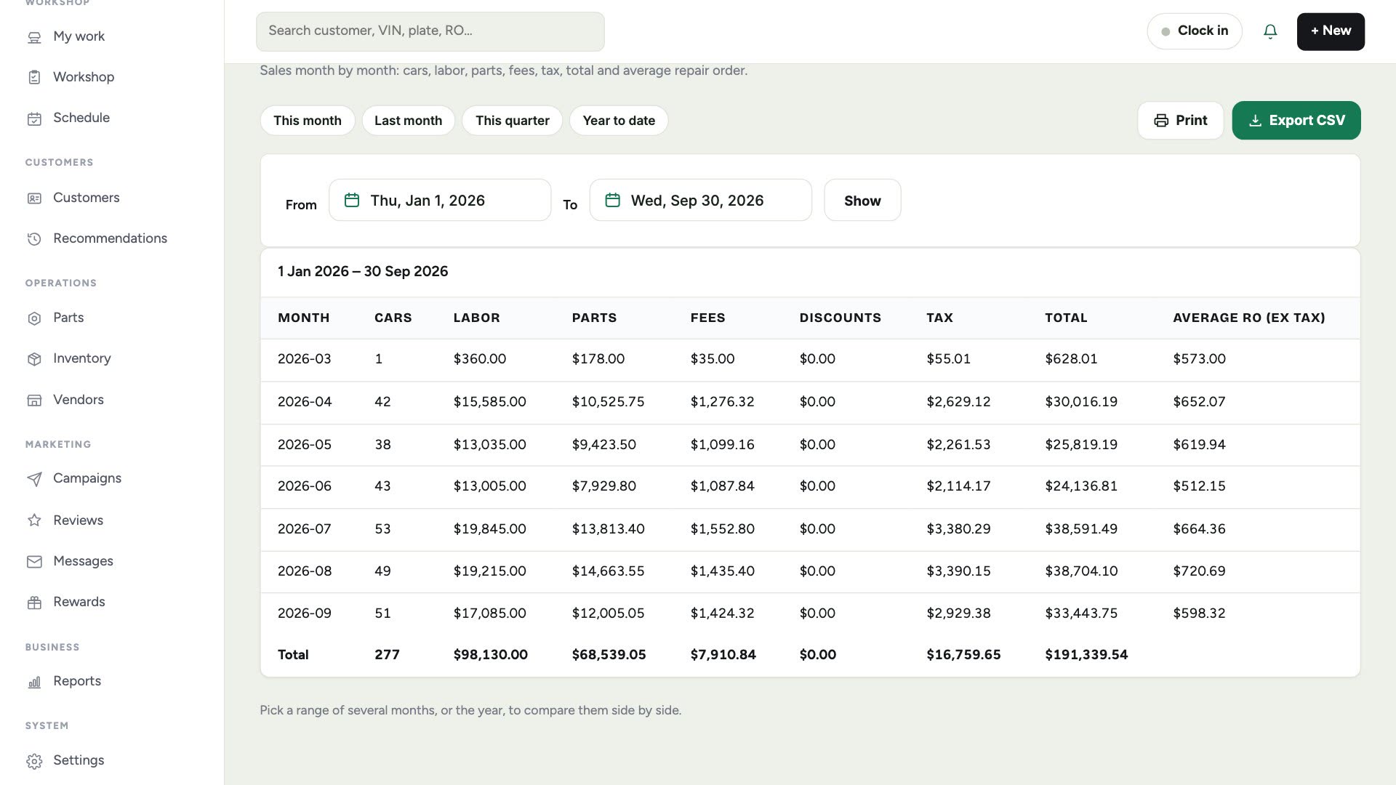Click the $68,539.05 parts total
The width and height of the screenshot is (1396, 785).
coord(609,655)
